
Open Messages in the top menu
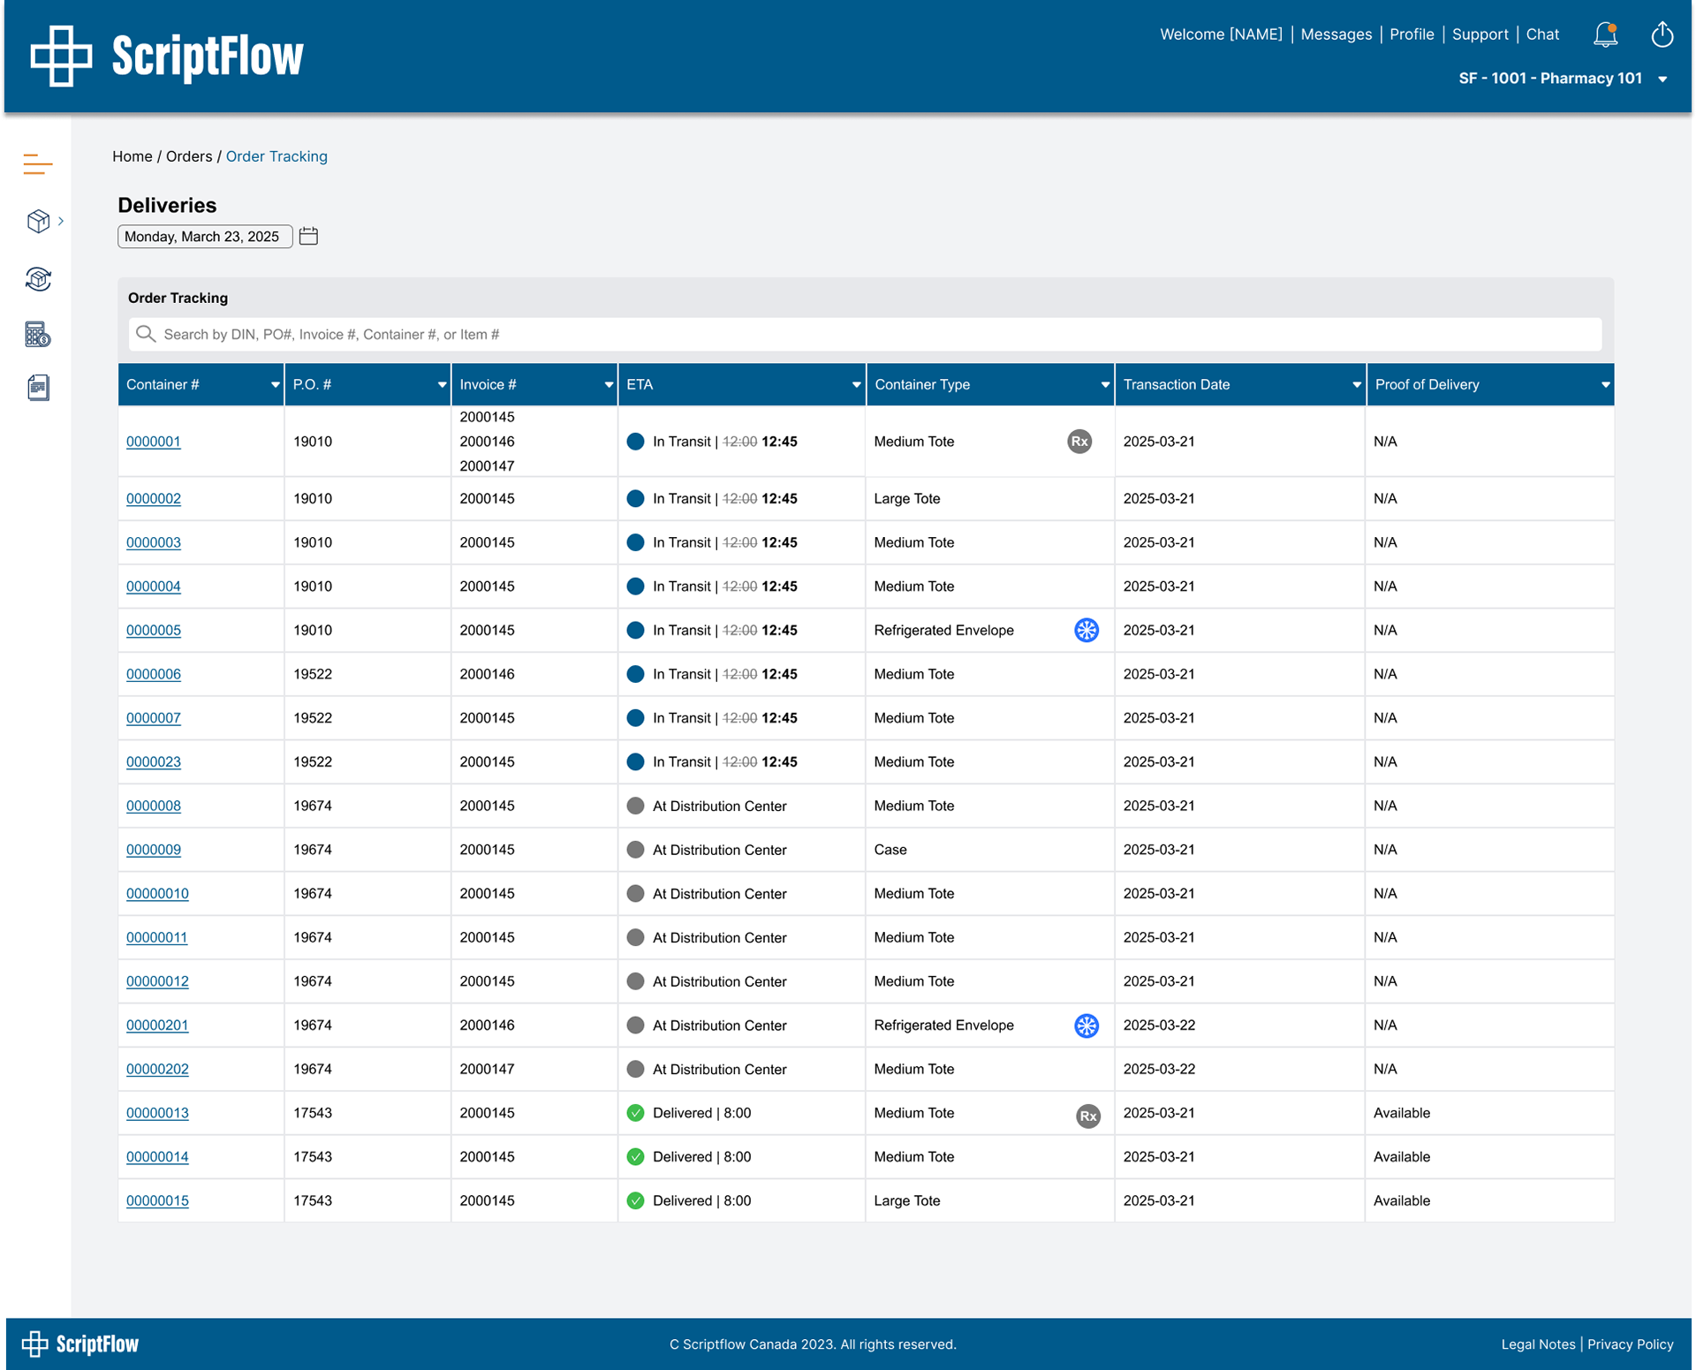coord(1336,34)
